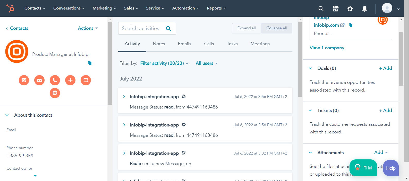The image size is (409, 181).
Task: Click the envelope email icon button
Action: [x=39, y=80]
